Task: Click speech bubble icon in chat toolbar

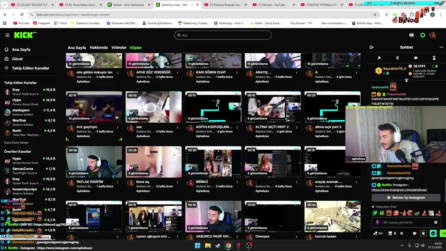Action: (416, 58)
